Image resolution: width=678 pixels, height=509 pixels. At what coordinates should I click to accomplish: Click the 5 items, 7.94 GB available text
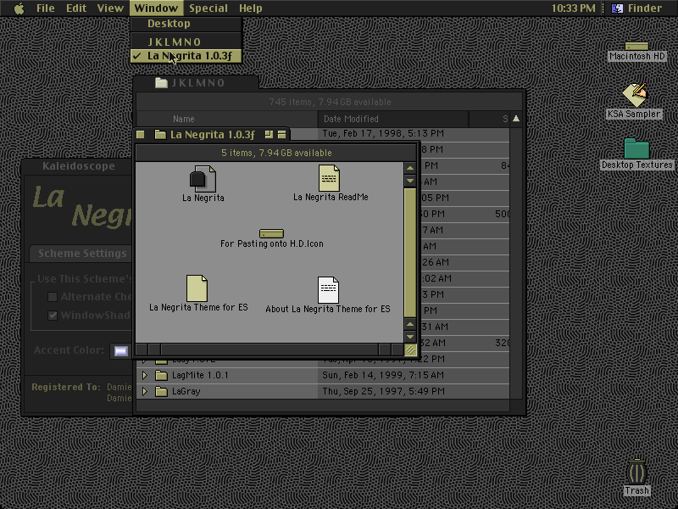pos(276,153)
